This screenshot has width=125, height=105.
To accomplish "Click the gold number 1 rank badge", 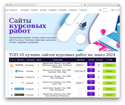I will click(12, 65).
